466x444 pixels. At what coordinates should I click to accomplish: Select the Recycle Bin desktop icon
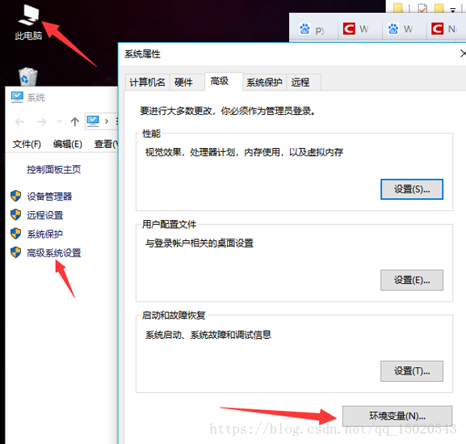(28, 77)
